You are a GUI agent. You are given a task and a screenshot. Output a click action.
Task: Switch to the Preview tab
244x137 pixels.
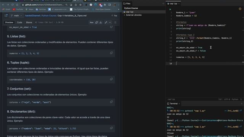(x=9, y=22)
